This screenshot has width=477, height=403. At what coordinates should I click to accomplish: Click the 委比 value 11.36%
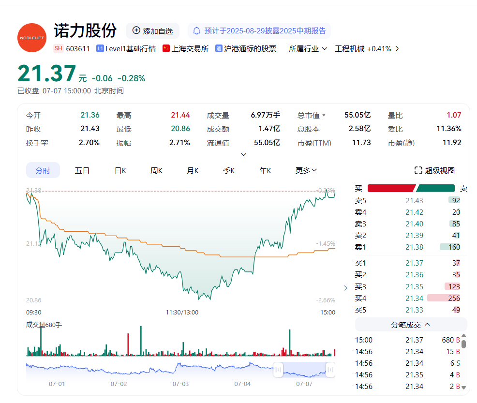pos(449,129)
